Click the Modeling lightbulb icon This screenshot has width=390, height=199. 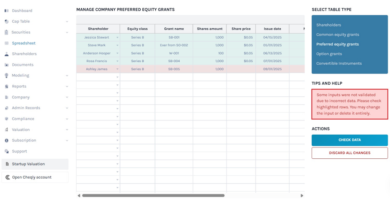point(7,76)
